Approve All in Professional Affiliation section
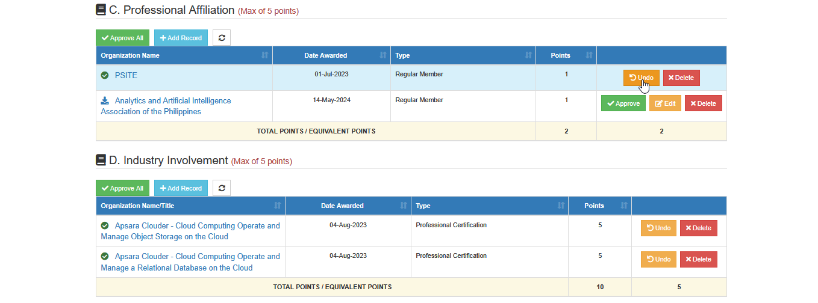This screenshot has width=818, height=303. 122,38
